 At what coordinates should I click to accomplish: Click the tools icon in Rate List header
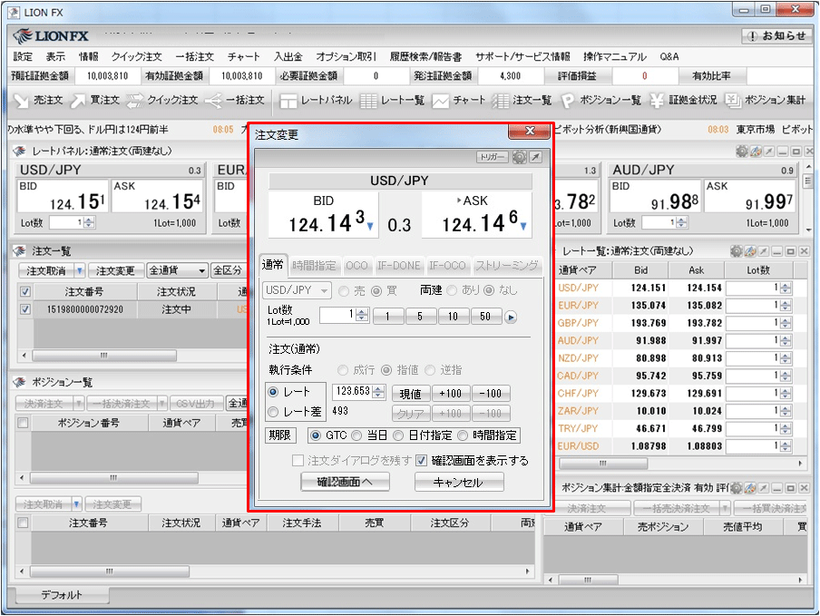click(x=750, y=251)
